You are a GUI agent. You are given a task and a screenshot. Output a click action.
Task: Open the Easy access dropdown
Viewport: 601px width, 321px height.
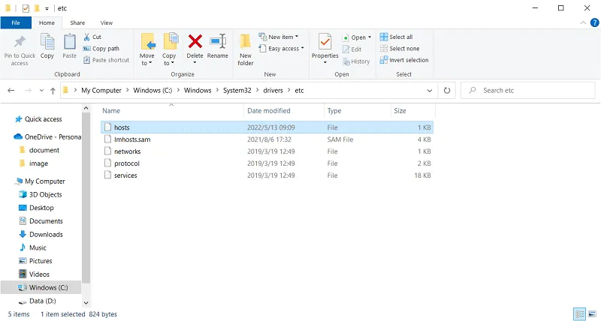pos(282,49)
